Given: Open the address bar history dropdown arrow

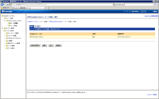Looking at the screenshot, I should pos(114,4).
